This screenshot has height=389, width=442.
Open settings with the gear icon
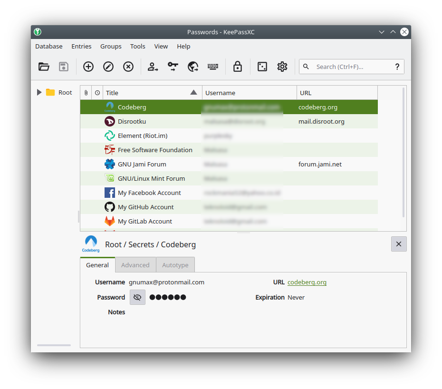click(x=282, y=67)
